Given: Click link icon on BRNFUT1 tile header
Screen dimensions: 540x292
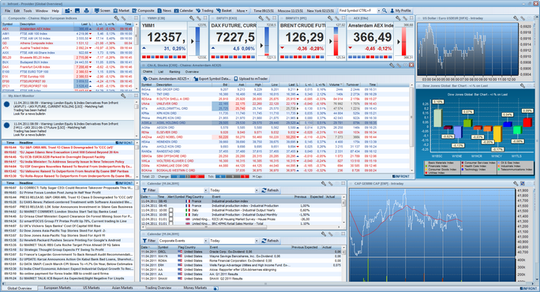Looking at the screenshot, I should coord(336,18).
